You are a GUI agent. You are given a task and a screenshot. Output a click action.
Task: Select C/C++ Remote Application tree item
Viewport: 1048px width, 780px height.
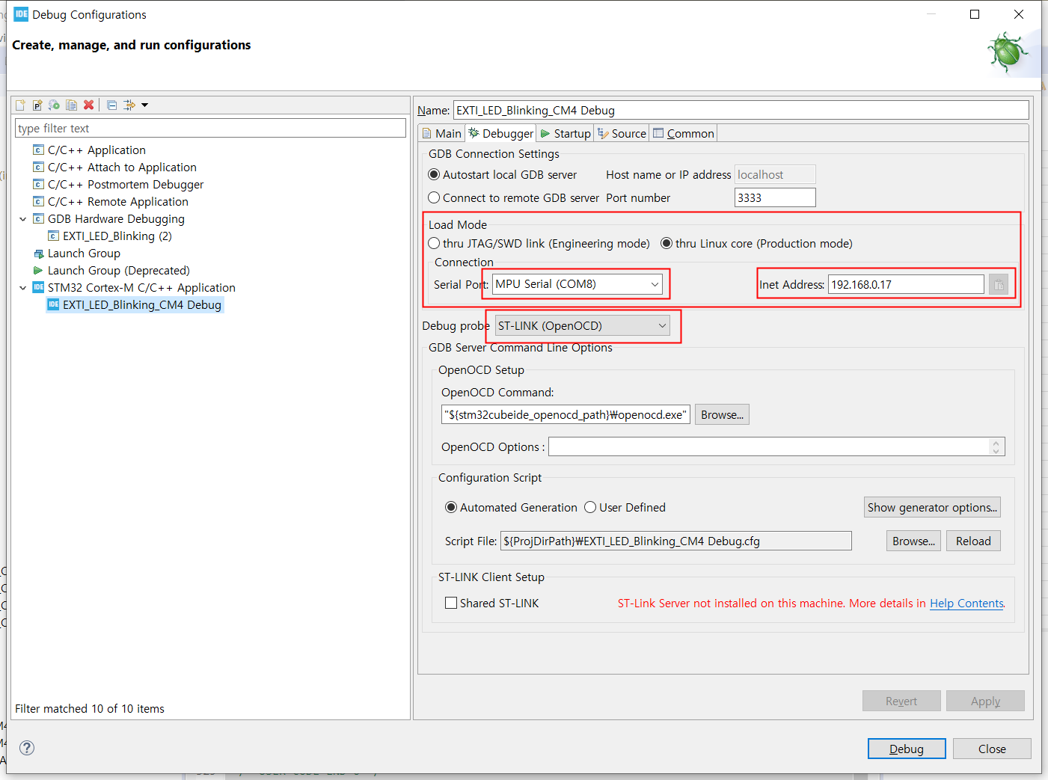(x=118, y=201)
